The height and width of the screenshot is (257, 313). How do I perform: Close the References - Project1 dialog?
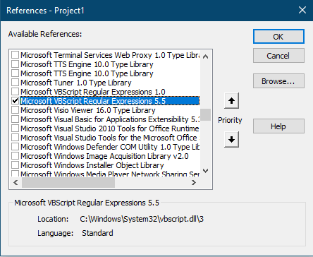click(x=302, y=10)
